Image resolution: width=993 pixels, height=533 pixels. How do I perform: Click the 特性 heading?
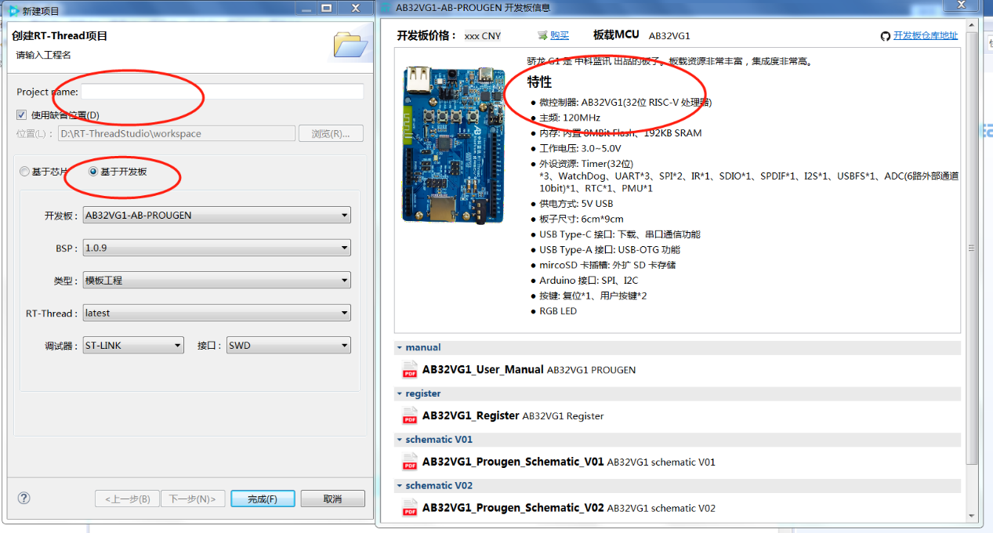click(x=539, y=82)
